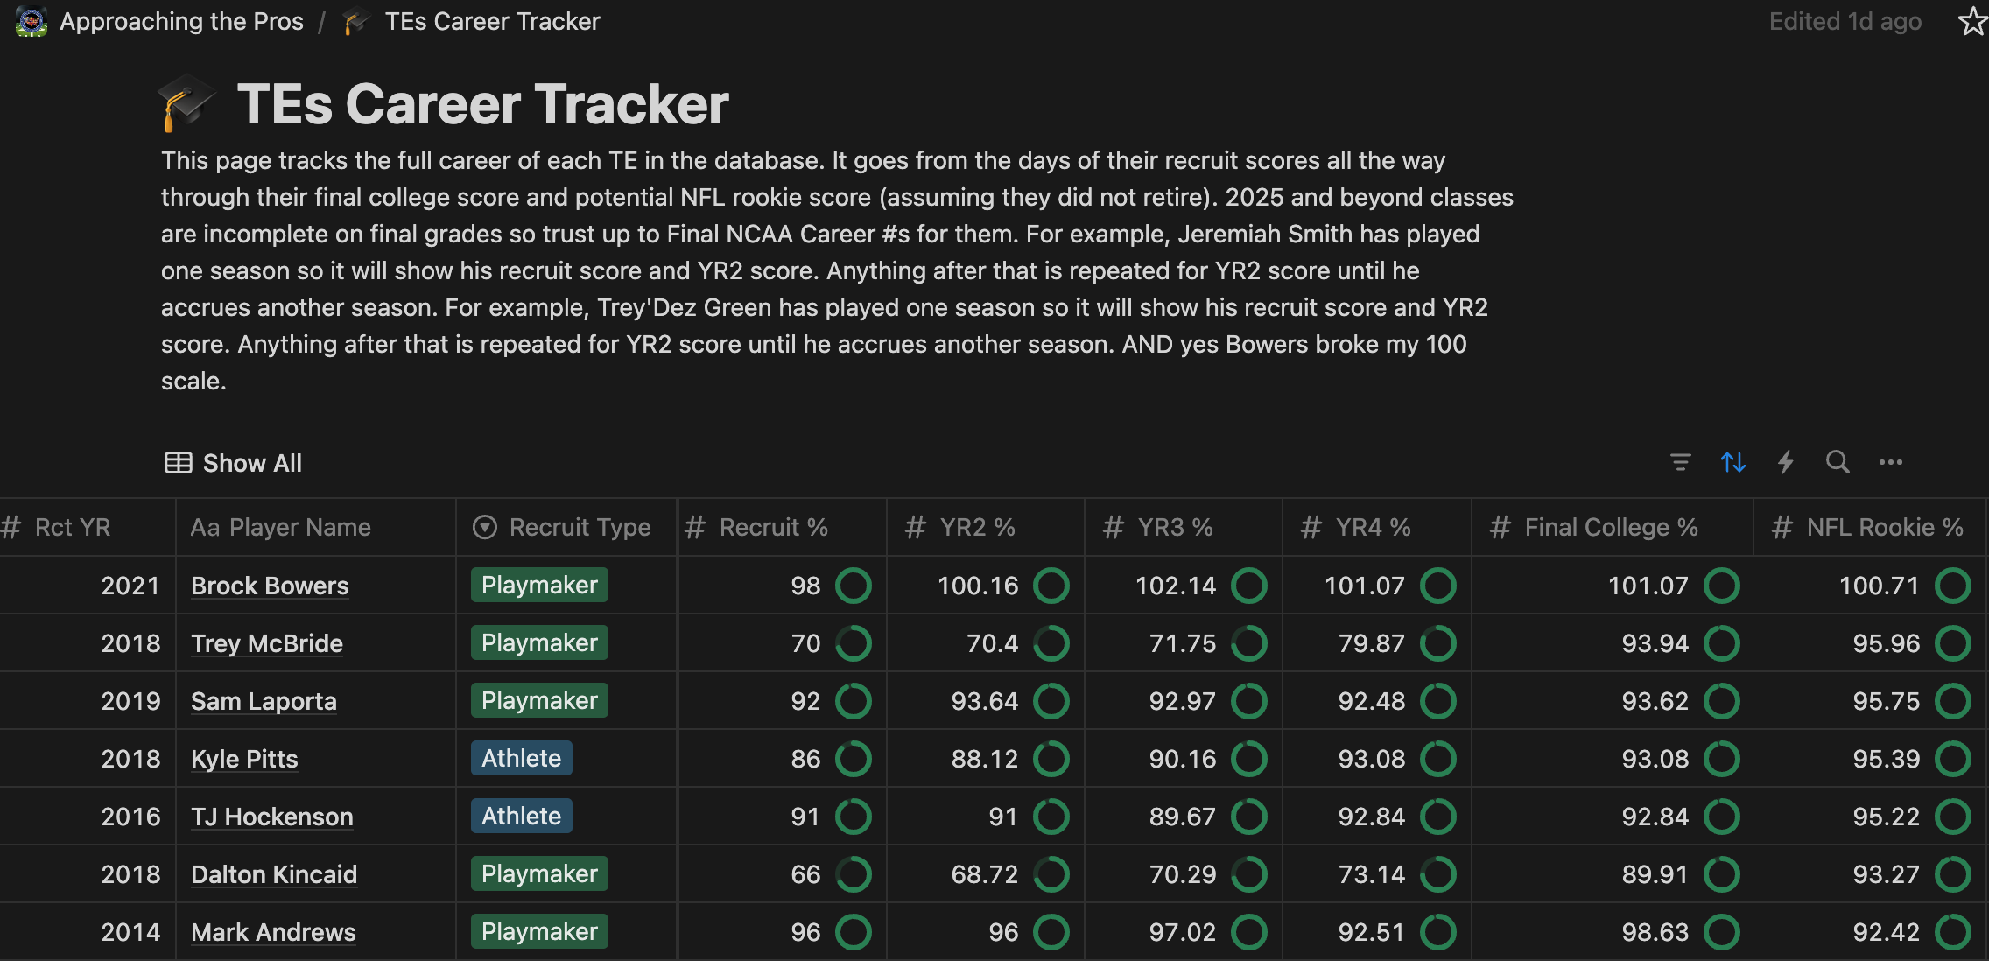Open the lightning bolt automations icon
Viewport: 1989px width, 961px height.
pos(1785,462)
